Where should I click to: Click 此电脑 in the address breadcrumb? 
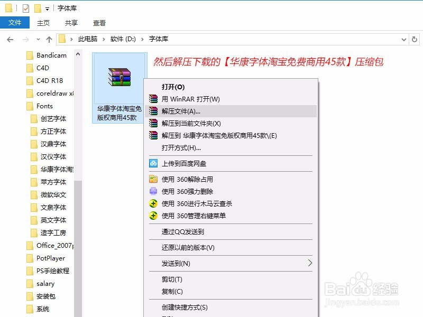point(88,39)
